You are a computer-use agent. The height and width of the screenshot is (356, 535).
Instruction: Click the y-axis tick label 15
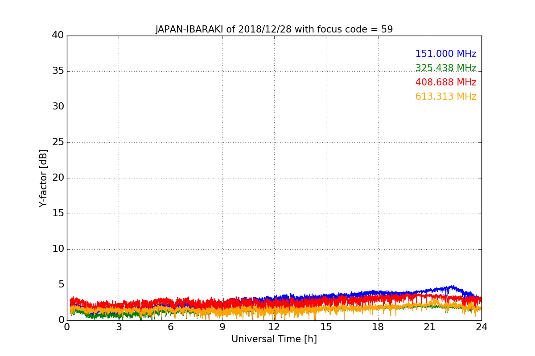pos(58,214)
